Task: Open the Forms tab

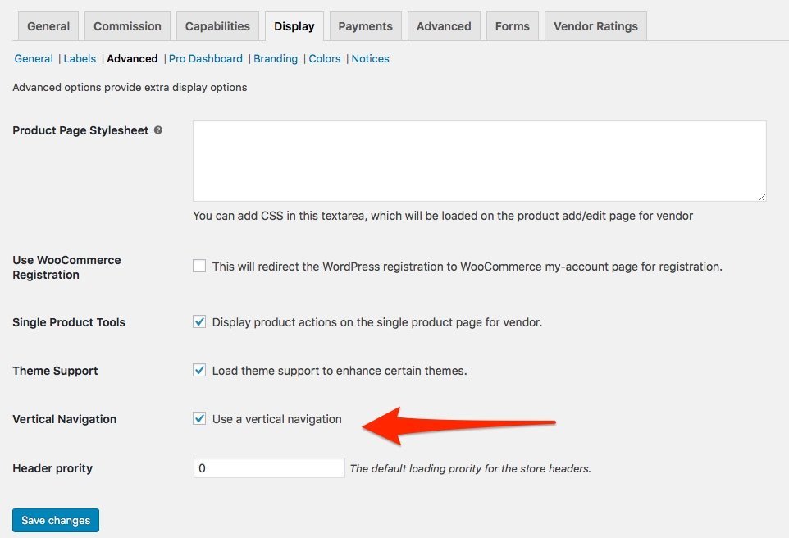Action: (513, 26)
